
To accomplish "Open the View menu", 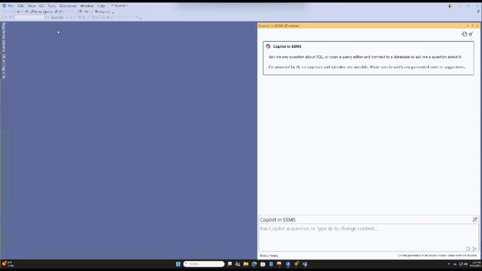I will pos(31,6).
